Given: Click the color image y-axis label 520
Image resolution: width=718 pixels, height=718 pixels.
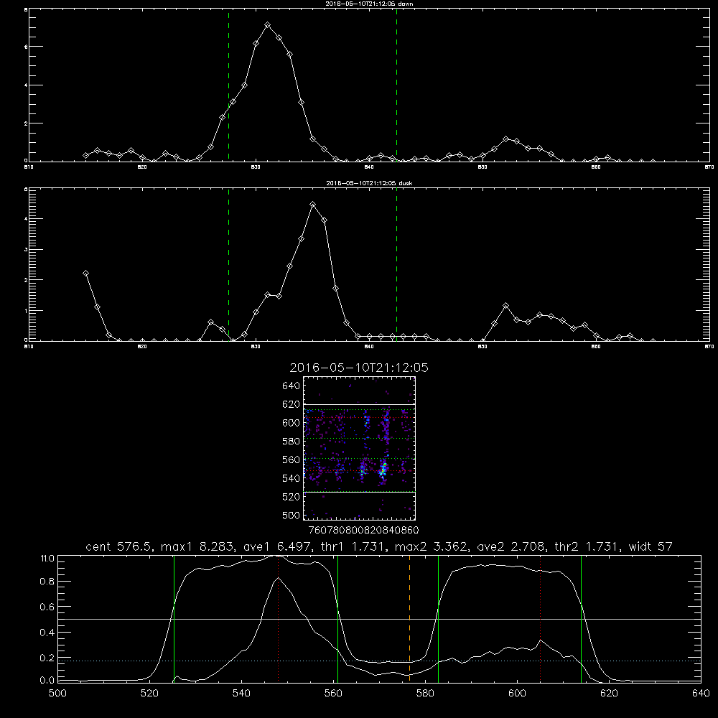Looking at the screenshot, I should click(292, 497).
